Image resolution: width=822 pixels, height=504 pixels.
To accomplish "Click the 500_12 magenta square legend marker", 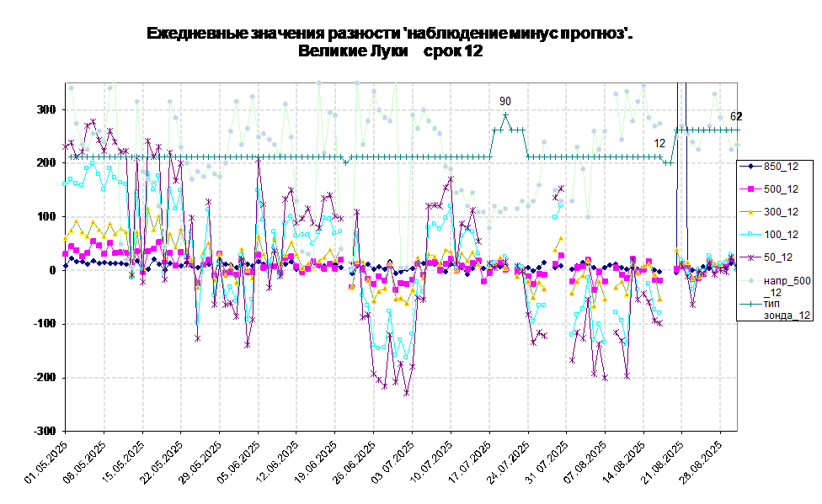I will point(750,189).
